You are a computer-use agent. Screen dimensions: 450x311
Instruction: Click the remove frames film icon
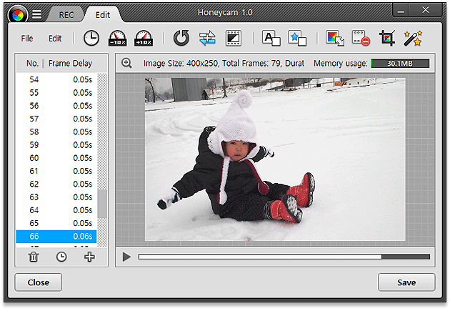361,38
